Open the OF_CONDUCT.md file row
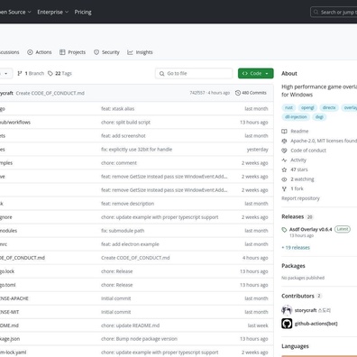This screenshot has height=357, width=357. click(x=23, y=258)
